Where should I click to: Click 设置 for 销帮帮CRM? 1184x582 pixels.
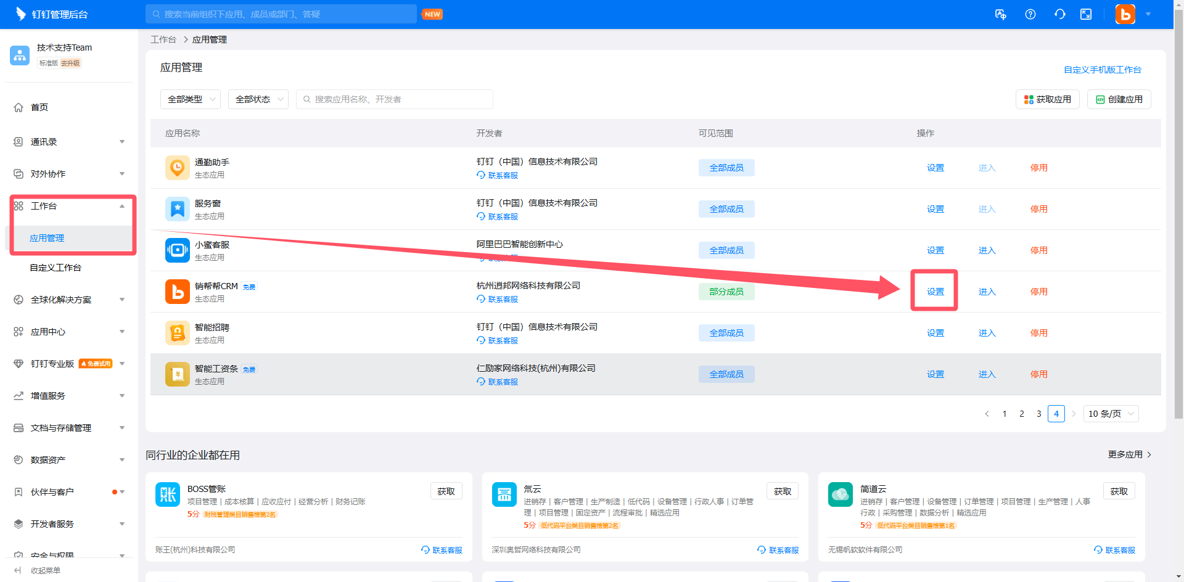coord(935,292)
